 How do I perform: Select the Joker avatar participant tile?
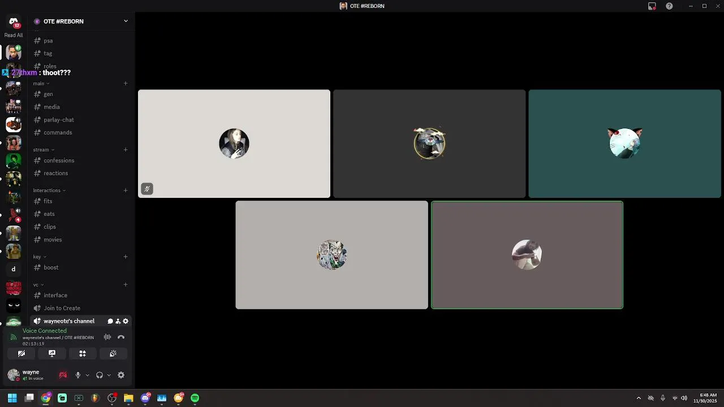(x=332, y=255)
